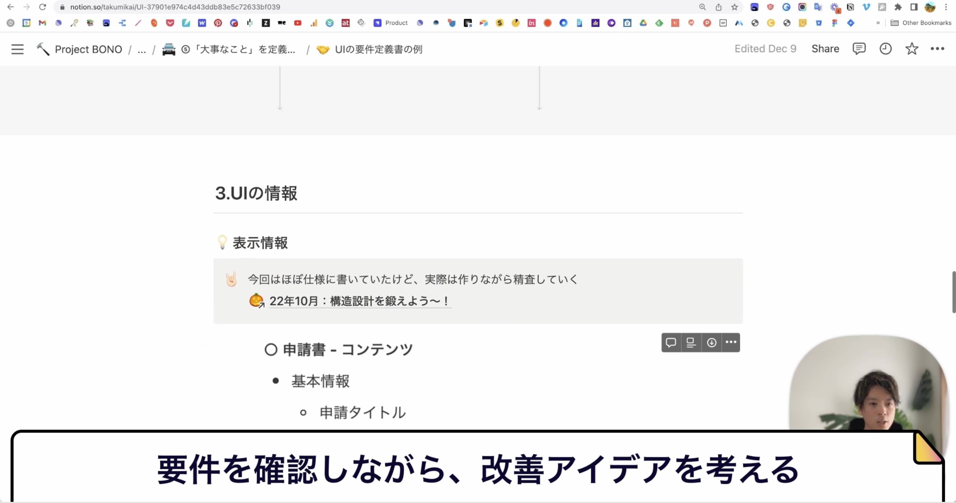This screenshot has height=503, width=956.
Task: Add comment to image block
Action: point(671,342)
